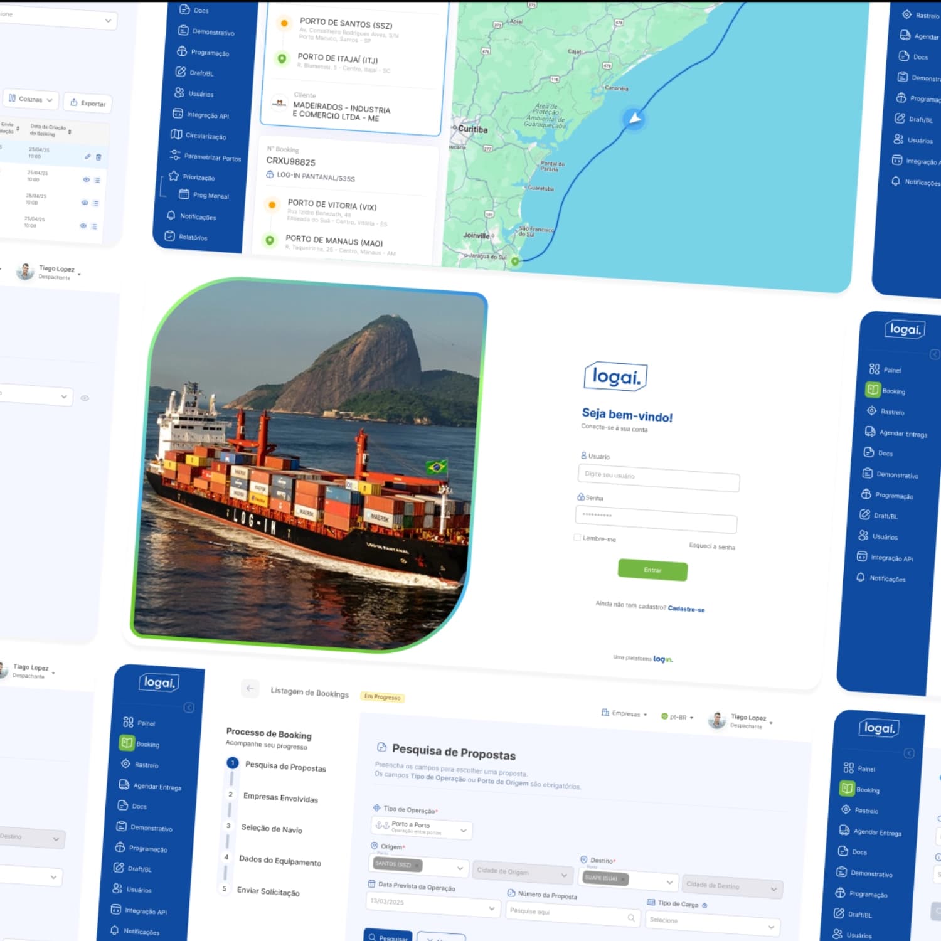The height and width of the screenshot is (941, 941).
Task: Click the Usuário input field
Action: click(658, 478)
